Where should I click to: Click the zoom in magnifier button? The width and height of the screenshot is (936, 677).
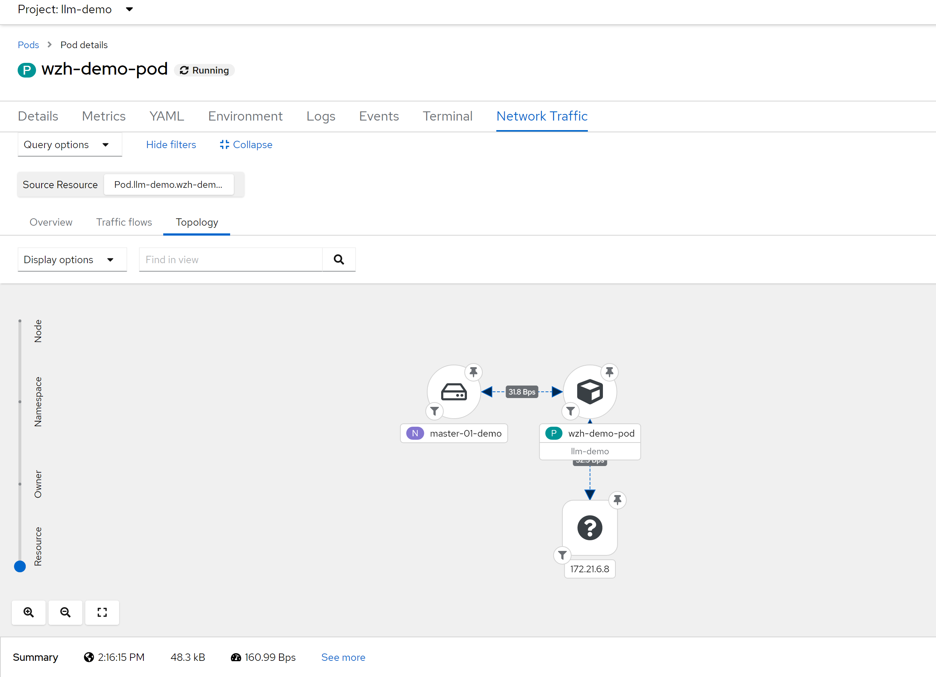[28, 612]
